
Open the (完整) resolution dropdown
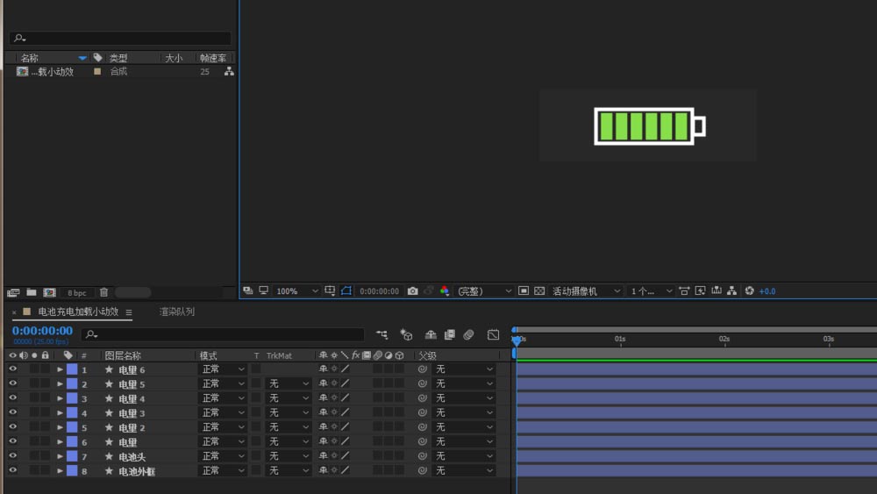point(484,291)
